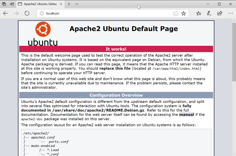Screen dimensions: 236x156
Task: Click the 'apache2-doc' package name
Action: [x=32, y=119]
